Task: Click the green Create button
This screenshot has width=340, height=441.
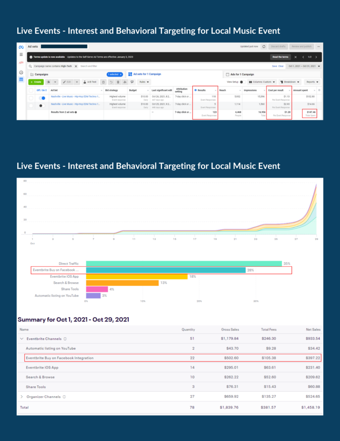Action: click(36, 82)
